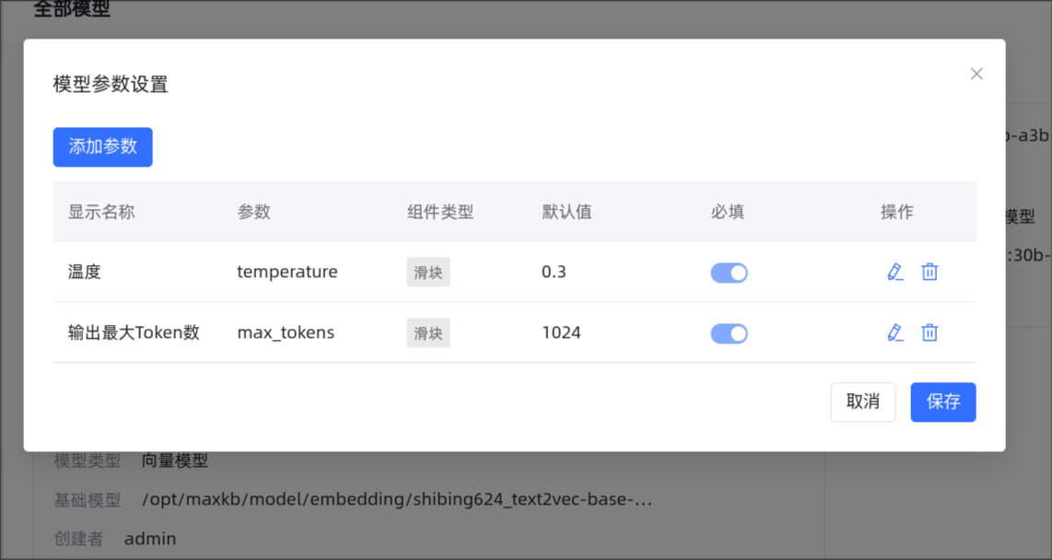Delete the max_tokens parameter via trash icon
The height and width of the screenshot is (560, 1052).
pos(929,332)
